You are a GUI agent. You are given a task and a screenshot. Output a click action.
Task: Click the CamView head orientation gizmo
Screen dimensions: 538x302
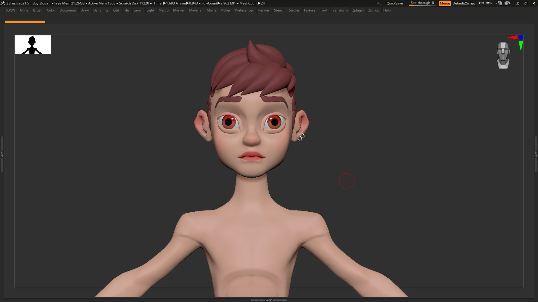click(x=503, y=55)
